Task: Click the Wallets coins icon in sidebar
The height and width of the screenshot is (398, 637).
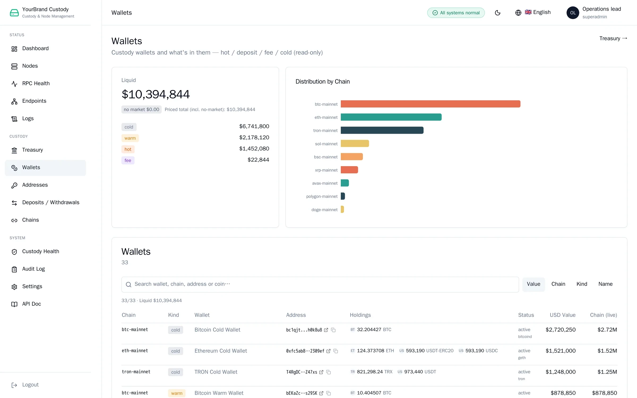Action: point(14,168)
